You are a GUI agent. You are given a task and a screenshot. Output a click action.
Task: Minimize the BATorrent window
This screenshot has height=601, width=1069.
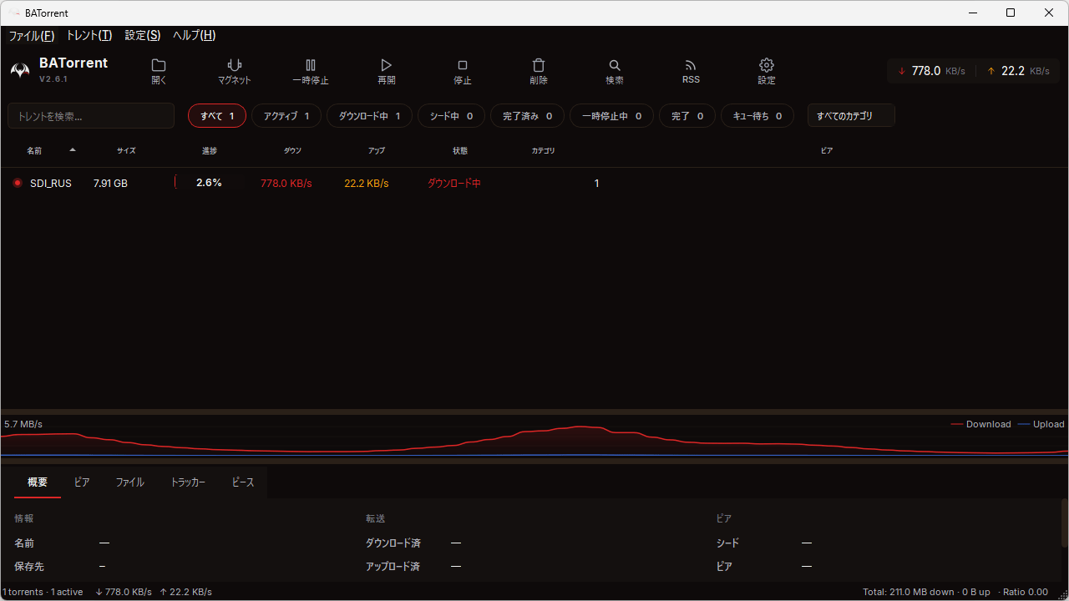pos(972,13)
